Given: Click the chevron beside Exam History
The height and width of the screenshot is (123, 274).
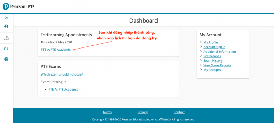Looking at the screenshot, I should pos(201,60).
